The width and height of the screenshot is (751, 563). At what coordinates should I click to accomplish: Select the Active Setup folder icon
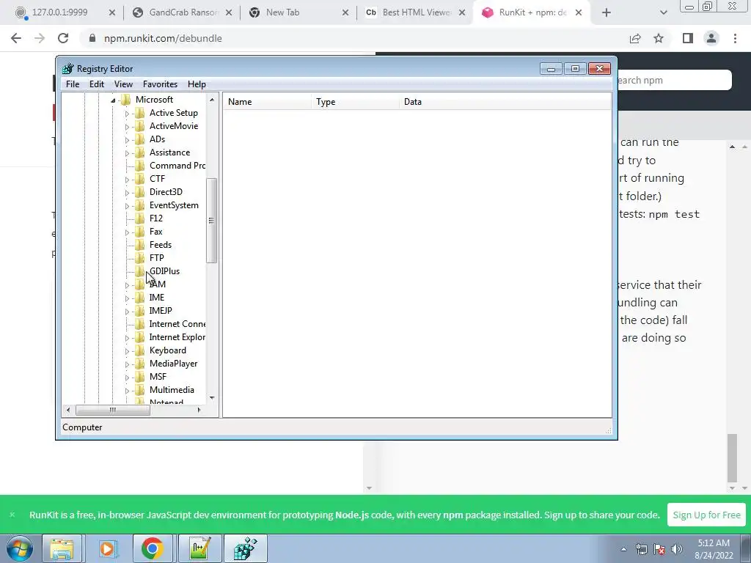tap(140, 113)
